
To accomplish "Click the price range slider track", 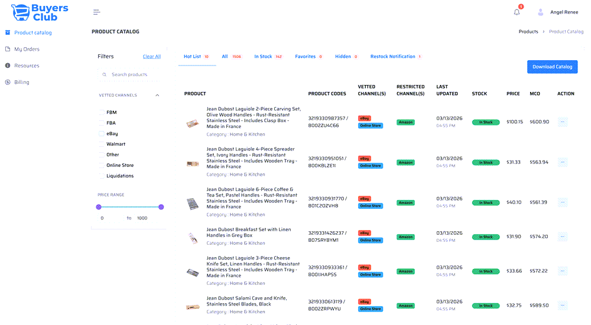I will coord(130,207).
